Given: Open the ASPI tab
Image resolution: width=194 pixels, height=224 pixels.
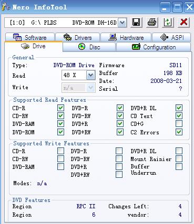Looking at the screenshot, I should (171, 37).
